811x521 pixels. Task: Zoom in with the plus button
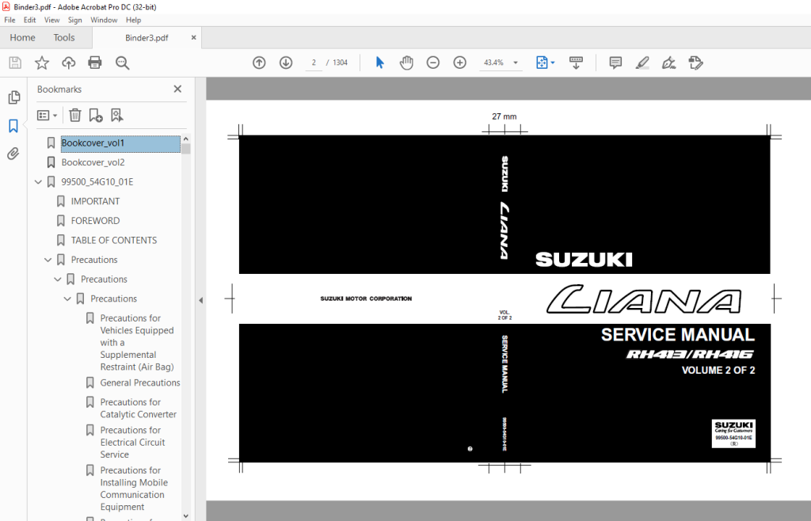[x=460, y=63]
